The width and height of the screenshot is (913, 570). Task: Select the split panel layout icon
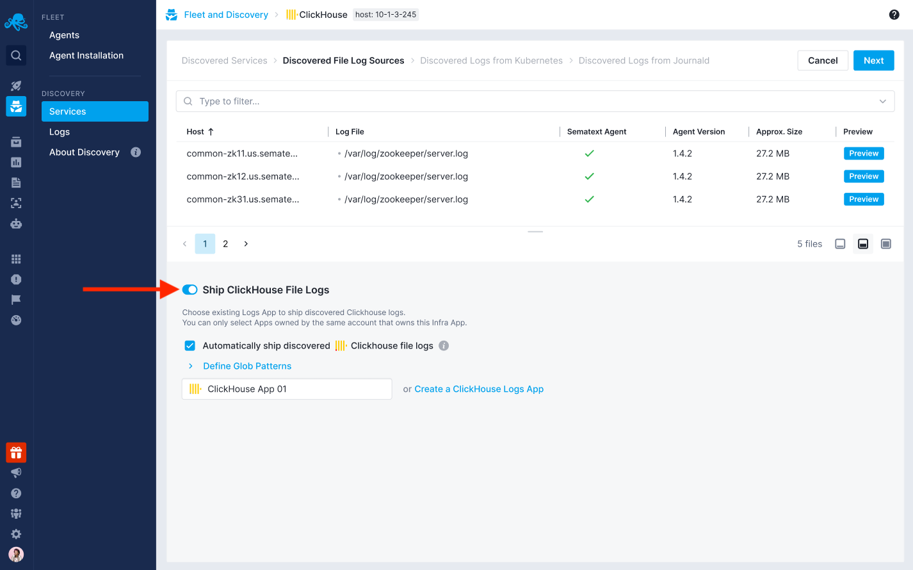863,244
